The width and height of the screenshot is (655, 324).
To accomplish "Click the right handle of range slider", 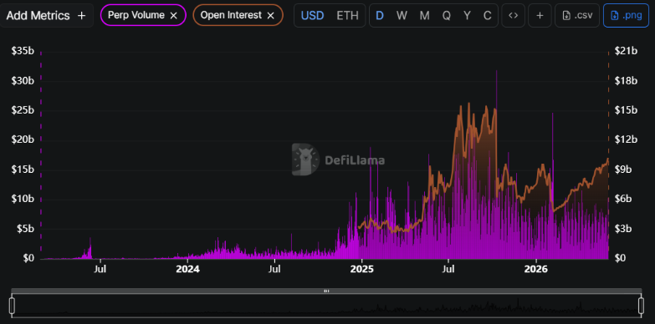I will pyautogui.click(x=642, y=306).
